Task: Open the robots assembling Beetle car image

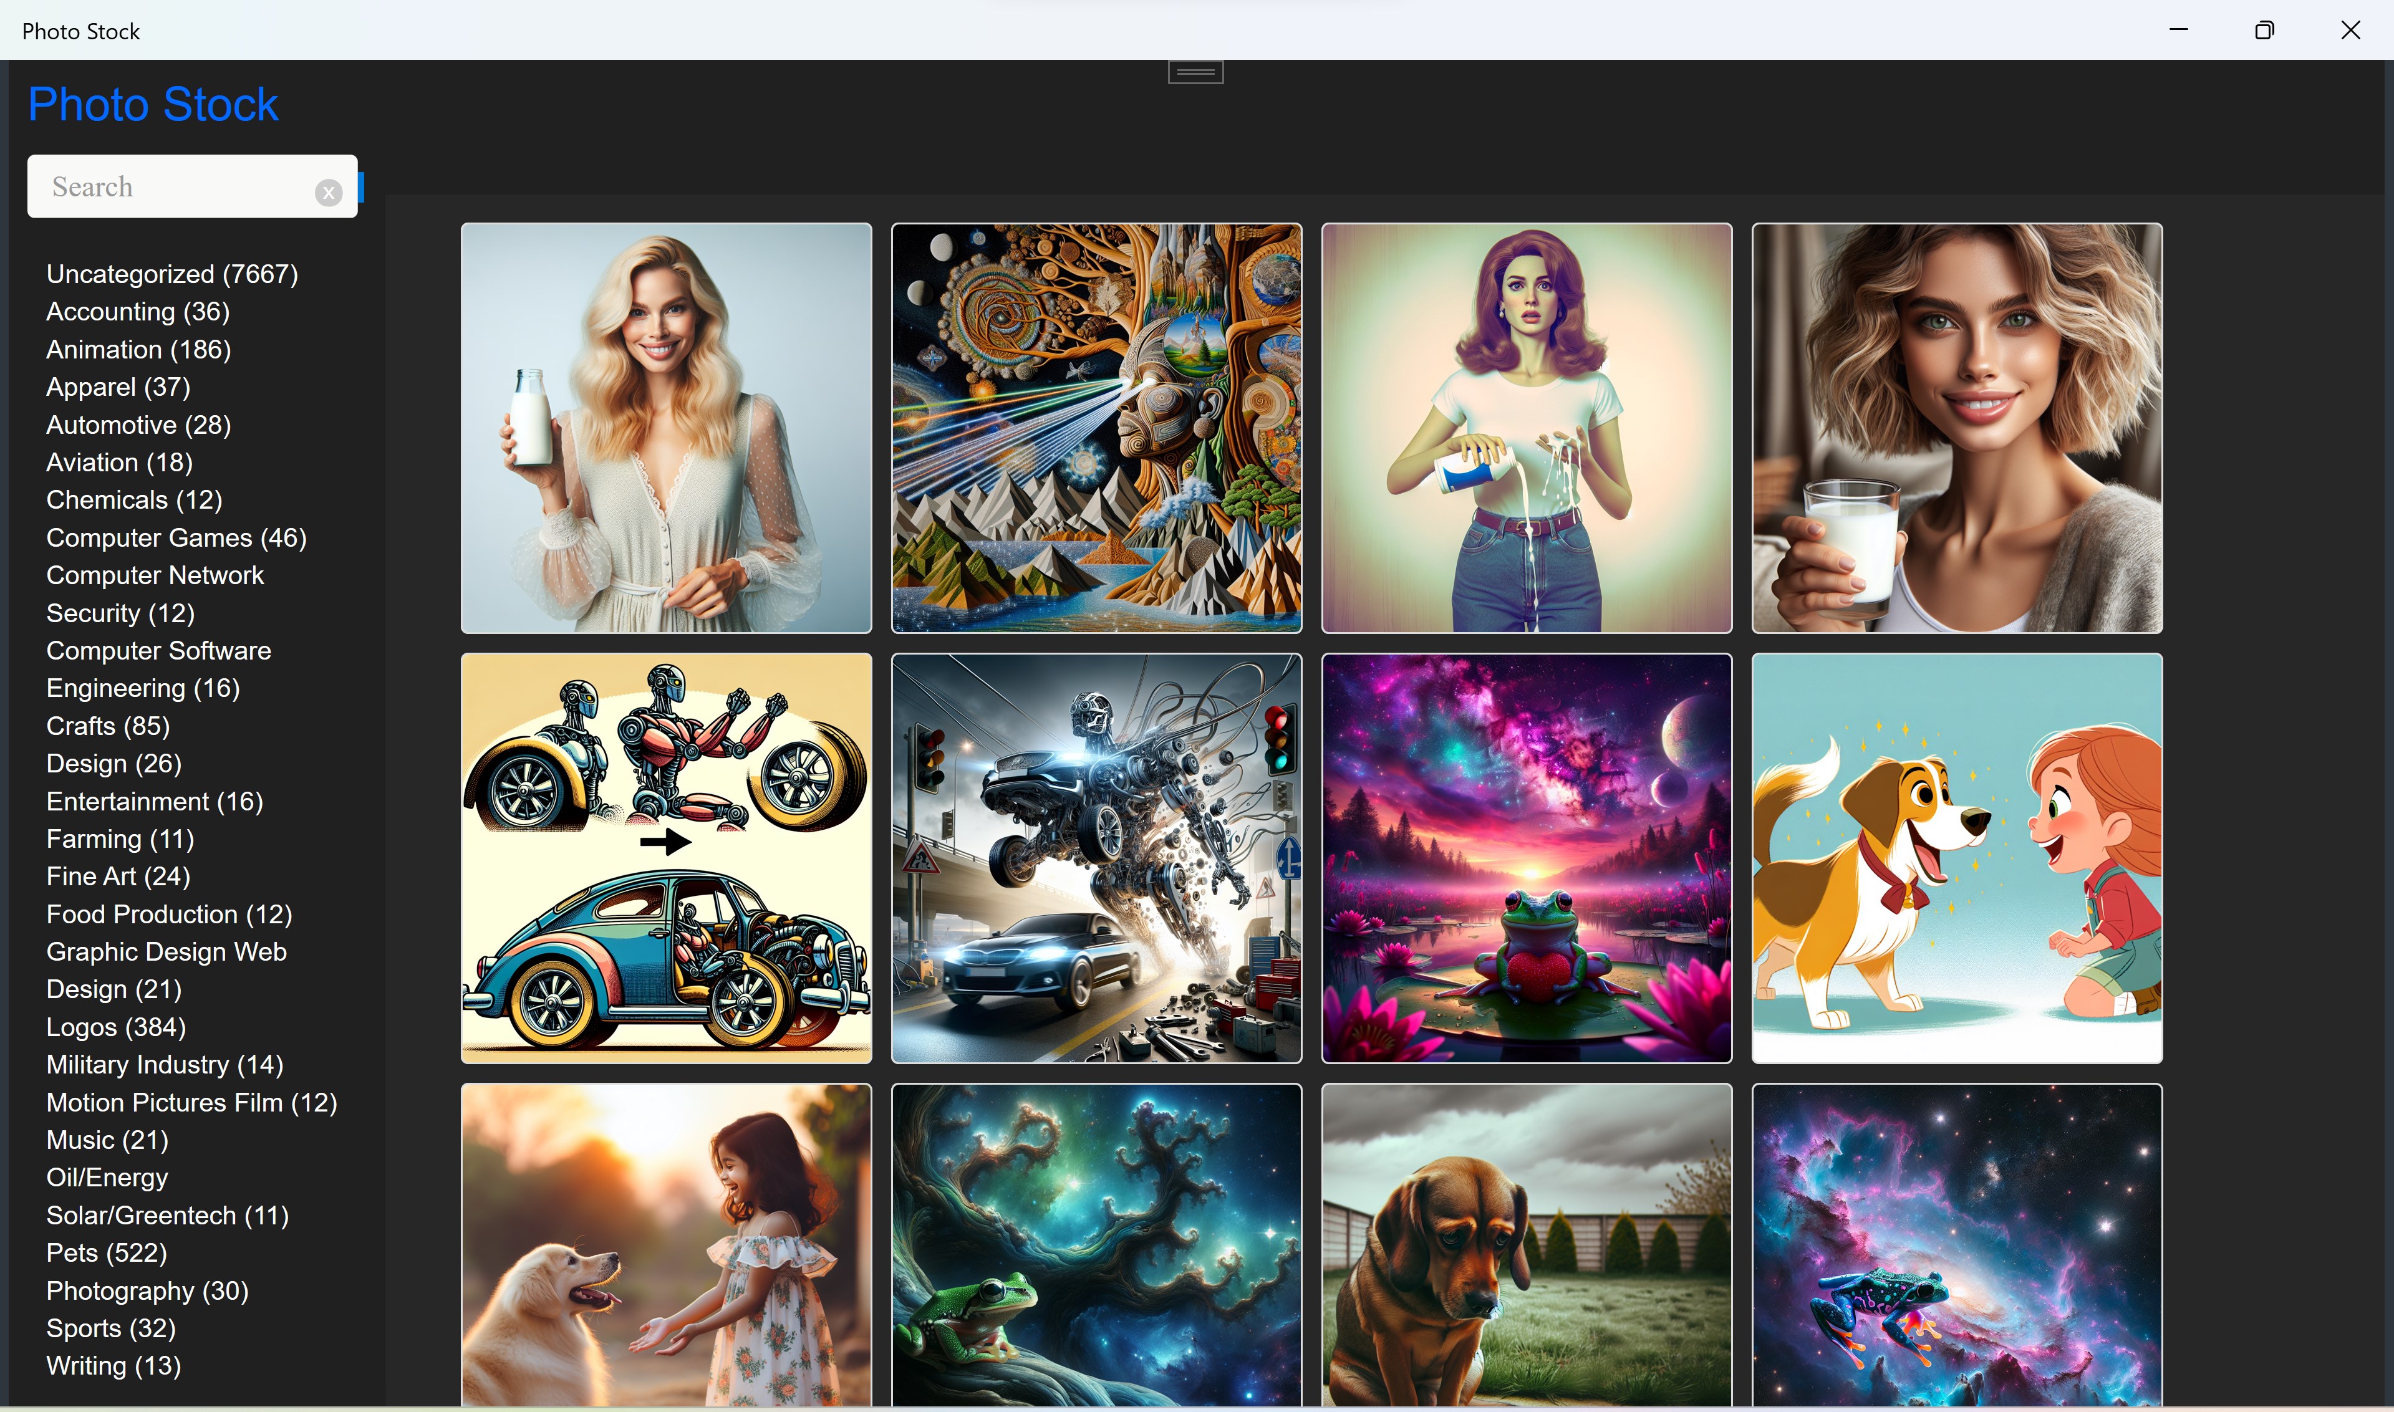Action: pyautogui.click(x=666, y=858)
